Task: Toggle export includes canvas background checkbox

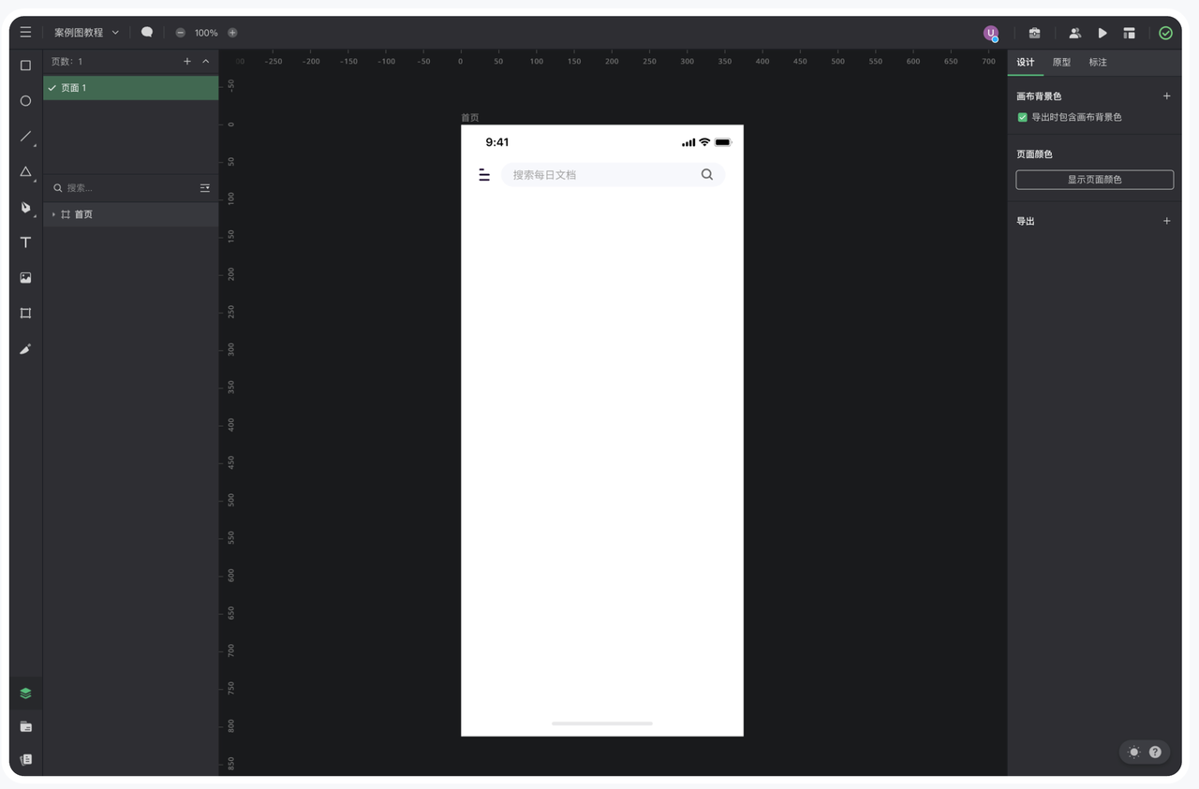Action: point(1022,118)
